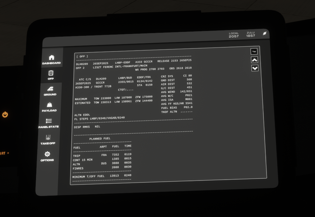Click the power plug icon beside Zulu time
This screenshot has width=315, height=217.
tap(265, 34)
